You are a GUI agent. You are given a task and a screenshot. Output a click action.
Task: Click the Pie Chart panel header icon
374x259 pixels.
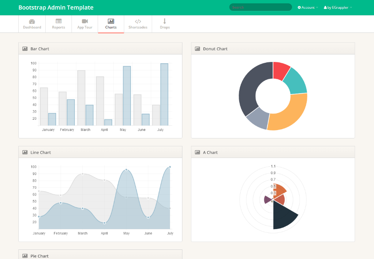coord(25,256)
